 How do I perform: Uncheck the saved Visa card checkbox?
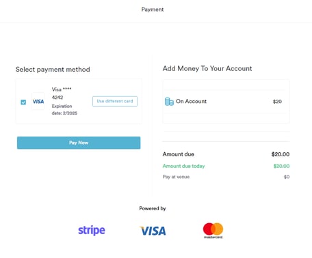[23, 102]
